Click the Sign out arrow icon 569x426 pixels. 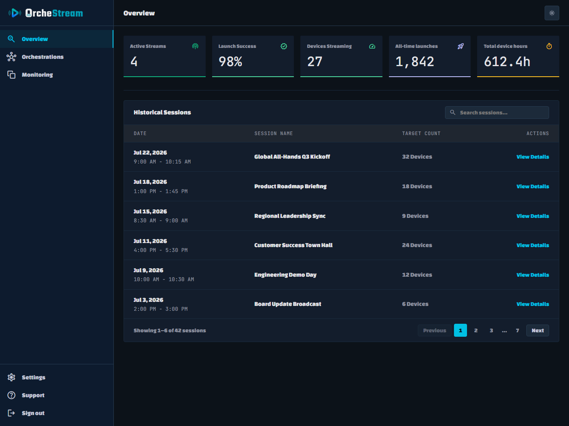point(11,413)
